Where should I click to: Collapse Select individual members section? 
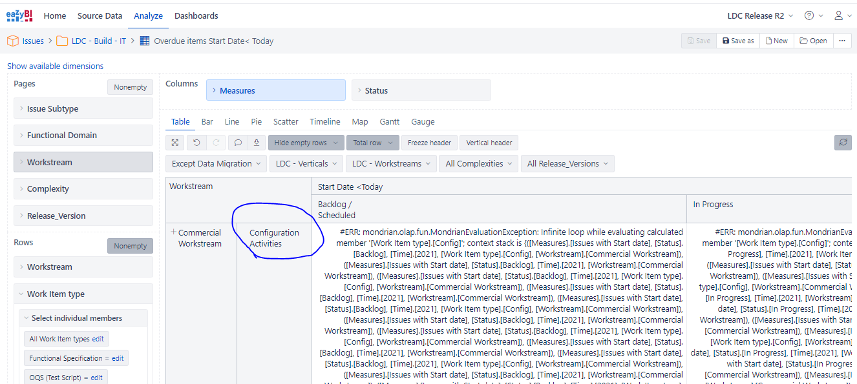(83, 318)
